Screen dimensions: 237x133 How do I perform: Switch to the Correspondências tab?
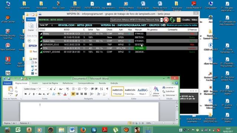click(x=86, y=83)
